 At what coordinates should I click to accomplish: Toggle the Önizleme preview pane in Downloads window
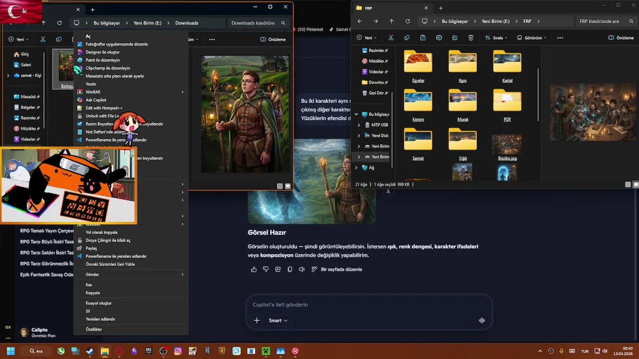click(x=273, y=39)
